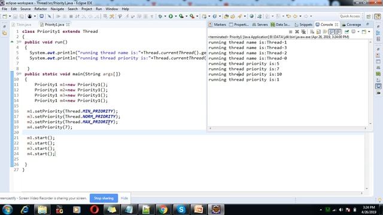This screenshot has height=215, width=383.
Task: Open the File menu
Action: pos(4,9)
